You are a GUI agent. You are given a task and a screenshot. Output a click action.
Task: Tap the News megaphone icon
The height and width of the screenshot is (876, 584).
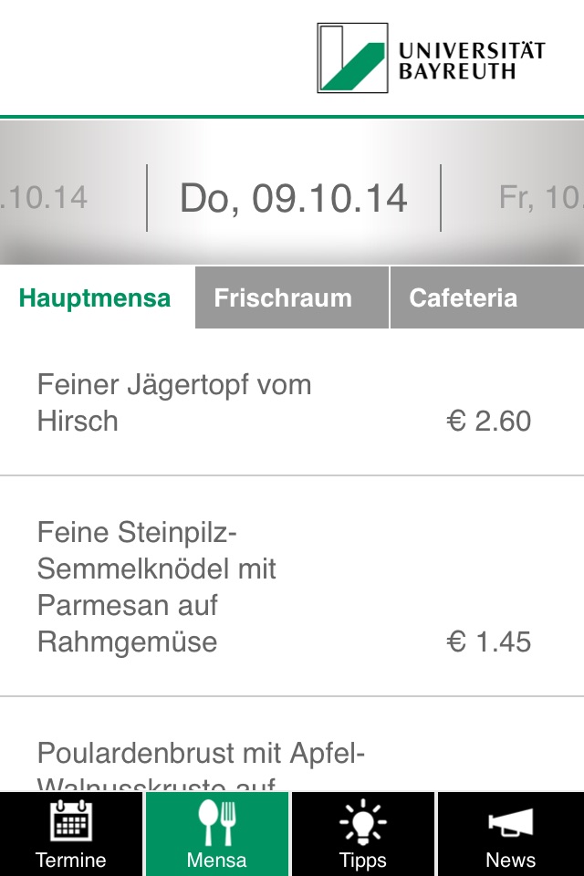coord(510,820)
